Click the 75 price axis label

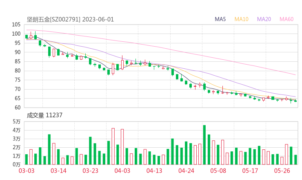point(18,80)
